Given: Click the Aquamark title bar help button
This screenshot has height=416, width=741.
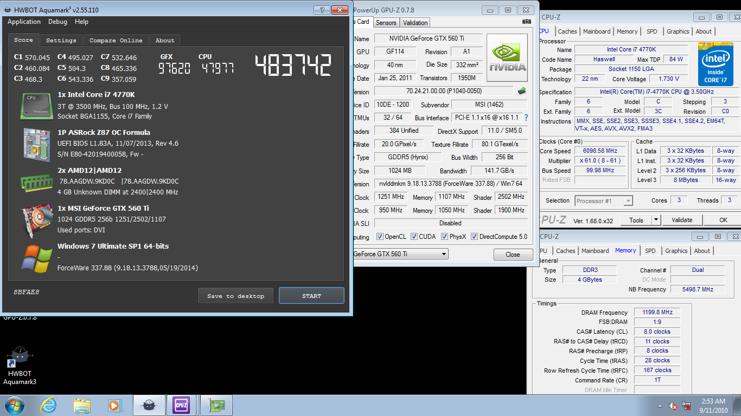Looking at the screenshot, I should (x=322, y=10).
